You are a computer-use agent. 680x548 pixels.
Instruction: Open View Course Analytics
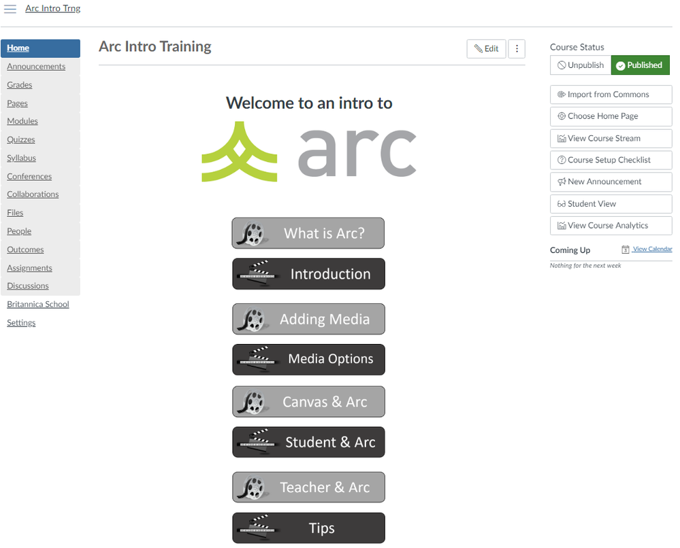coord(611,225)
